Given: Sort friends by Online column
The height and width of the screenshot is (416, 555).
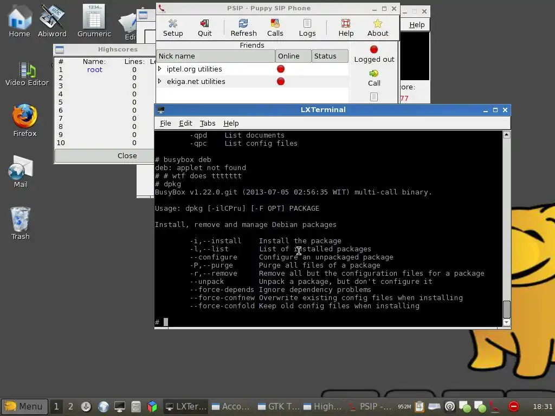Looking at the screenshot, I should click(x=293, y=56).
